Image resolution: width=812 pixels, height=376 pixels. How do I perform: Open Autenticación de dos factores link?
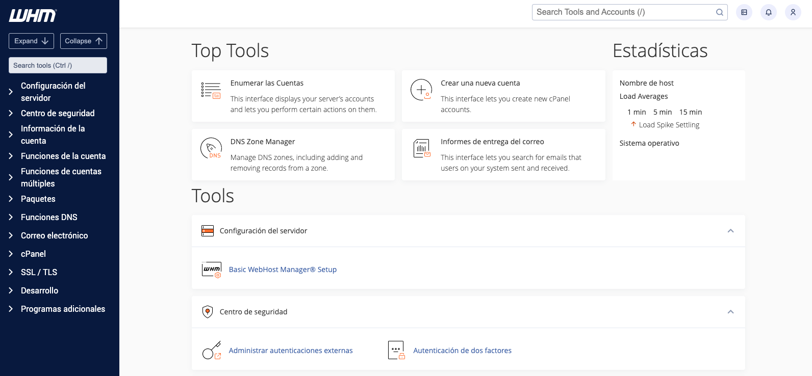(x=462, y=351)
